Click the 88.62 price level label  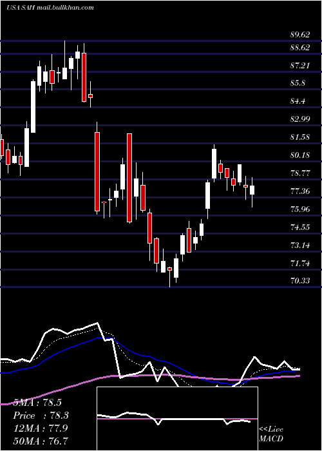[x=300, y=48]
